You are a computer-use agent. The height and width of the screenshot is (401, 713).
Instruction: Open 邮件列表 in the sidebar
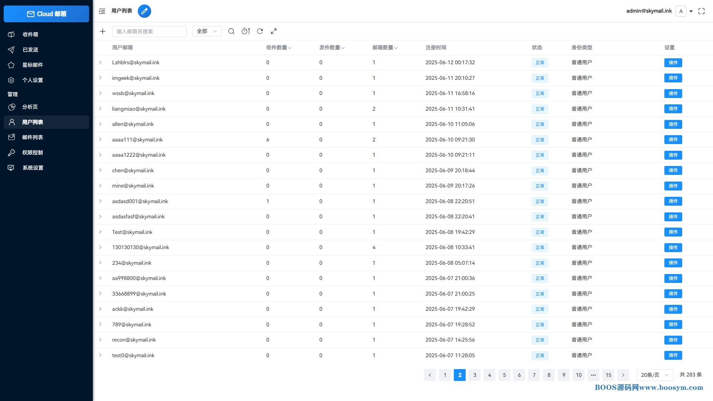(x=33, y=137)
